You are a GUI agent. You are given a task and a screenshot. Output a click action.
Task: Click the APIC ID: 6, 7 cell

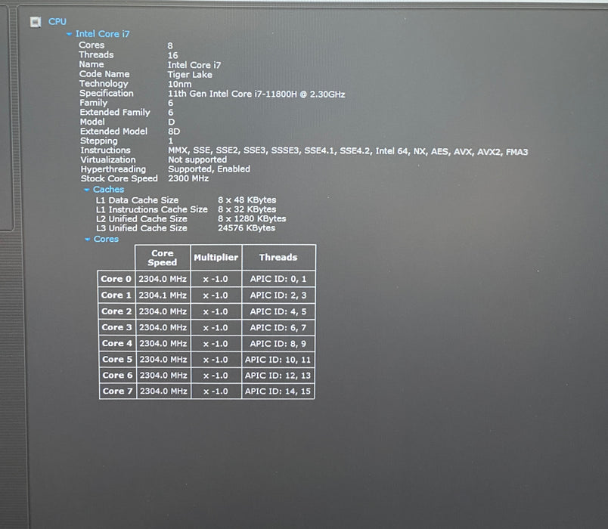pyautogui.click(x=278, y=328)
